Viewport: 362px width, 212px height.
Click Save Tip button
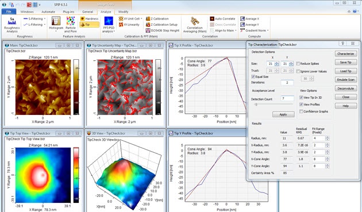tap(345, 63)
